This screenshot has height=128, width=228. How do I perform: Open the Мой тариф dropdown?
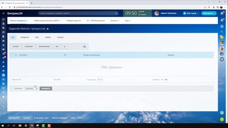191,13
